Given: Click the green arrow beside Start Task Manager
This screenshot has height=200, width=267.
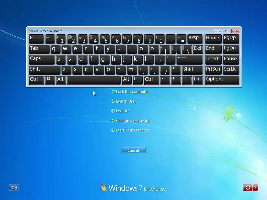Looking at the screenshot, I should 113,130.
